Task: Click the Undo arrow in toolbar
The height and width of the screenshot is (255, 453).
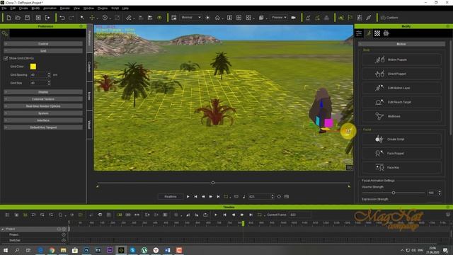Action: click(x=62, y=18)
